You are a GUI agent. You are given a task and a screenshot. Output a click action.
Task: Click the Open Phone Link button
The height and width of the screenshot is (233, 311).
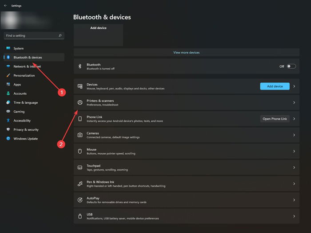(x=275, y=119)
